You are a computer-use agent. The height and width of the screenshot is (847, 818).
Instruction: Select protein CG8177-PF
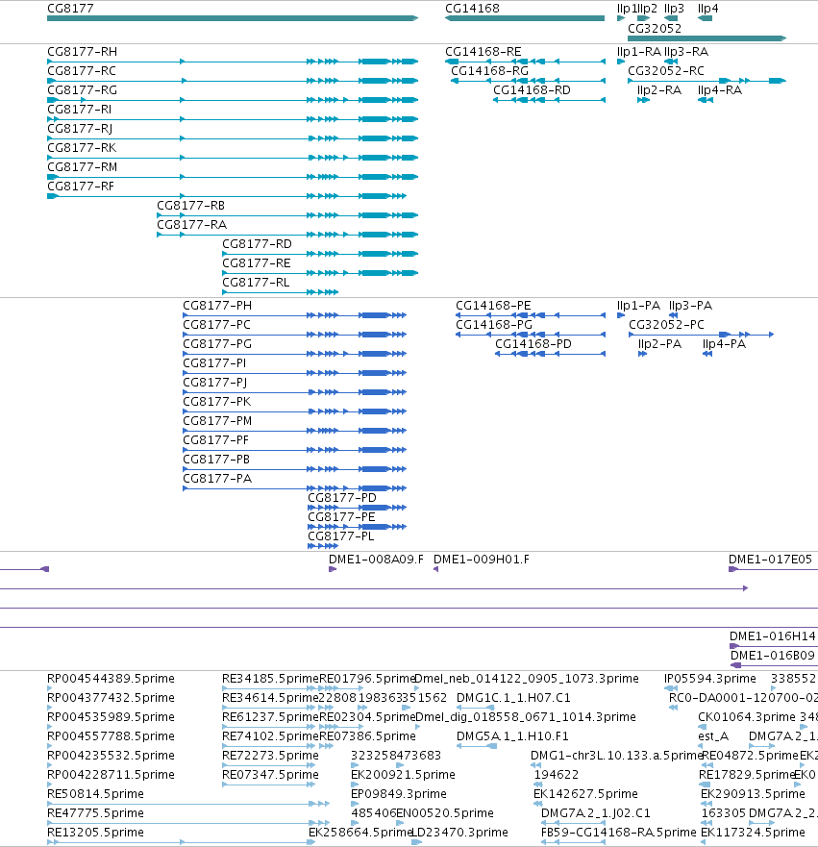[x=295, y=450]
